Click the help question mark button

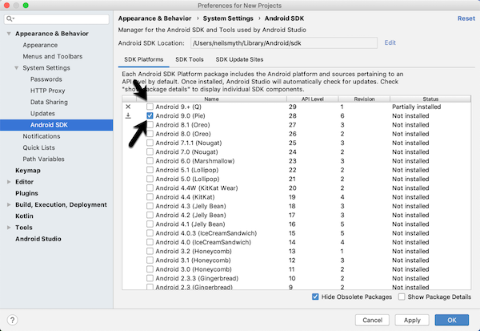[x=12, y=321]
